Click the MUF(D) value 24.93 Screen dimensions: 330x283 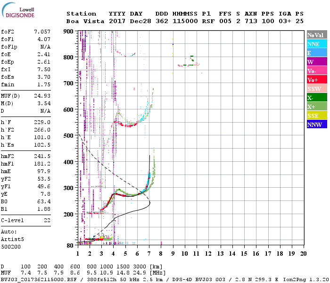pyautogui.click(x=42, y=96)
